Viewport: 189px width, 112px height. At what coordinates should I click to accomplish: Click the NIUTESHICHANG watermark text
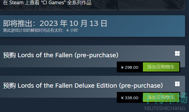[165, 108]
